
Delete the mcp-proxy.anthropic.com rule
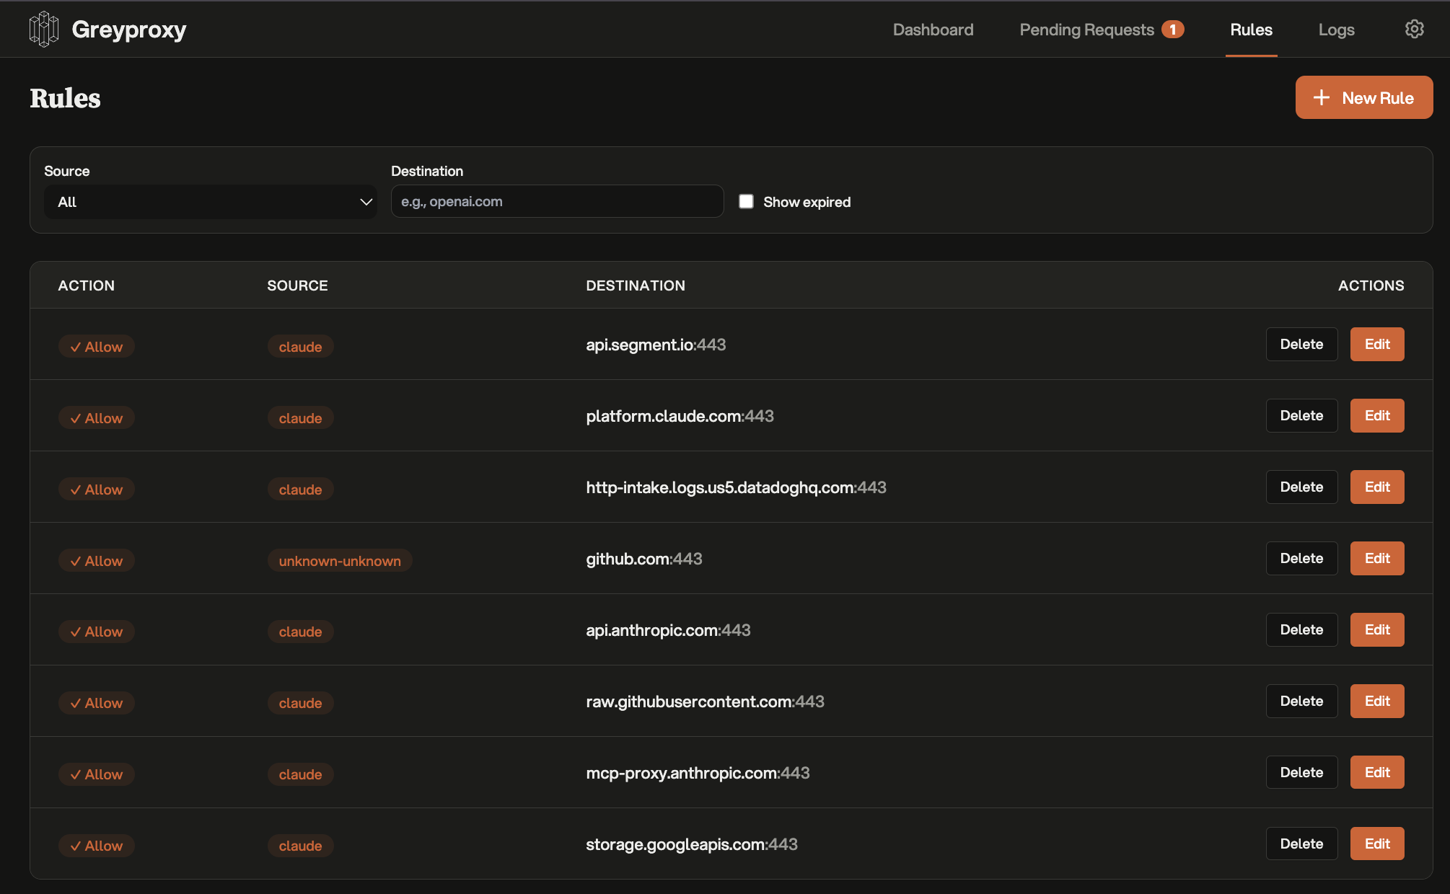coord(1301,773)
